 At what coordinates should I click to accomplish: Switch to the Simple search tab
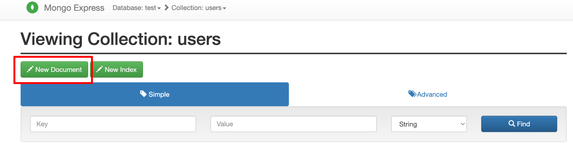pyautogui.click(x=155, y=94)
